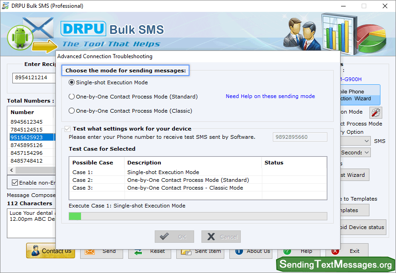The height and width of the screenshot is (273, 396).
Task: Click the Number column header
Action: 31,112
